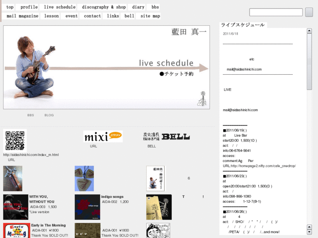The height and width of the screenshot is (238, 318).
Task: Focus the search input field
Action: [276, 12]
